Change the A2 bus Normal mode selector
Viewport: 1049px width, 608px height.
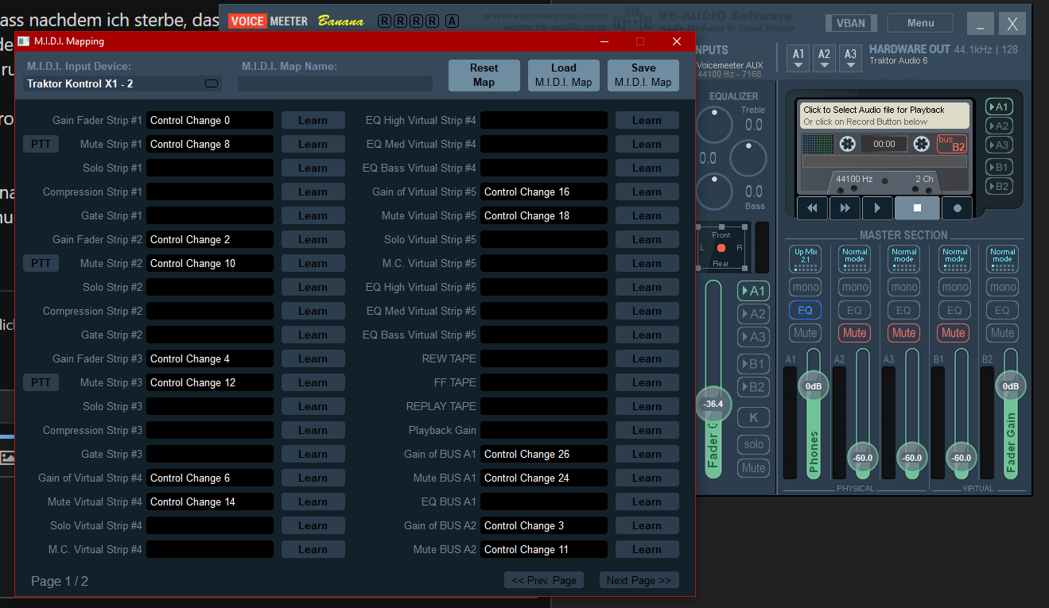[x=854, y=258]
